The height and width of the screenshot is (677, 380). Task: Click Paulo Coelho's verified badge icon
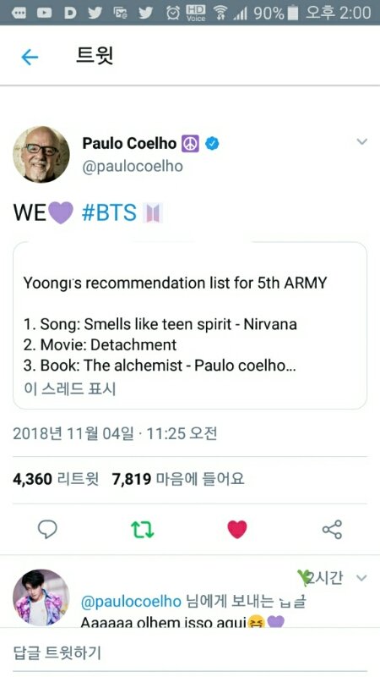click(212, 143)
